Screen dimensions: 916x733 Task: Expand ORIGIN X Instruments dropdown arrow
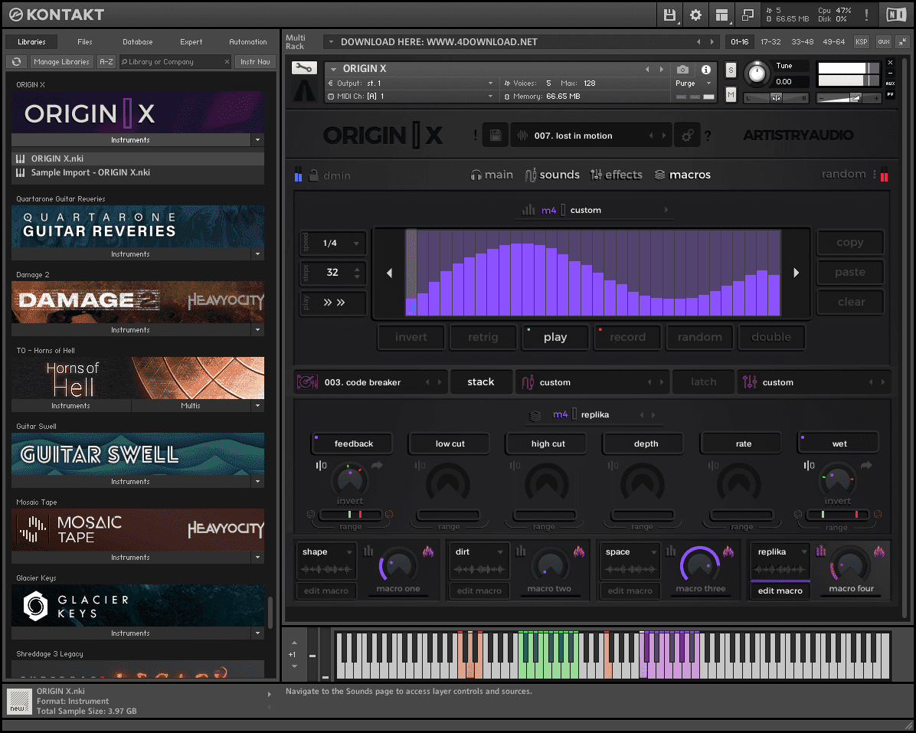(257, 140)
